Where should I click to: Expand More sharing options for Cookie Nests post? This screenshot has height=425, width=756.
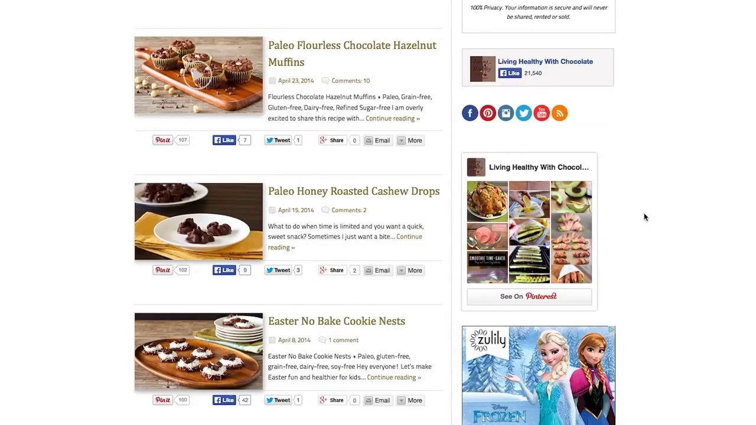tap(410, 400)
